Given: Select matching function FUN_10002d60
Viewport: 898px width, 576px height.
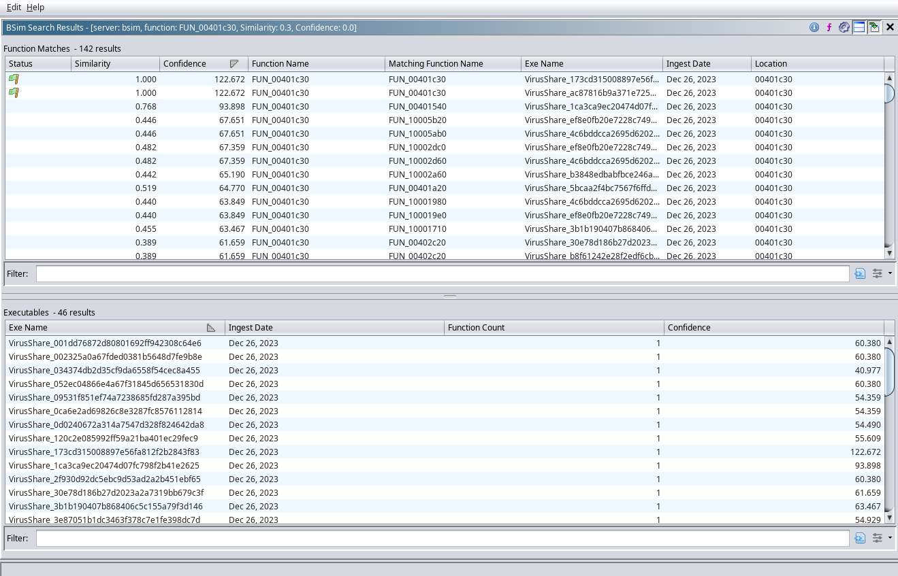Looking at the screenshot, I should pos(417,160).
